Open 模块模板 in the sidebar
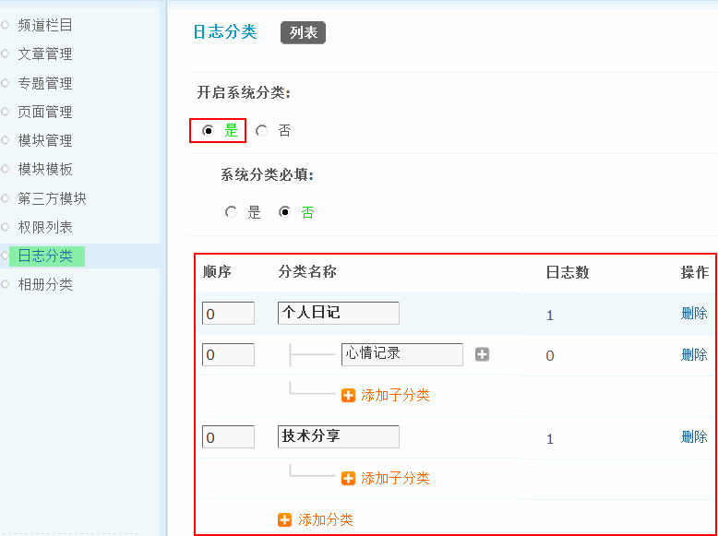This screenshot has height=536, width=718. tap(45, 170)
